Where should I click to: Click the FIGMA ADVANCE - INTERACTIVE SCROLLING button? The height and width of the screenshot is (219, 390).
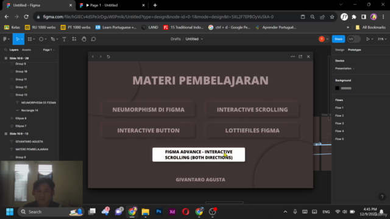pyautogui.click(x=199, y=155)
